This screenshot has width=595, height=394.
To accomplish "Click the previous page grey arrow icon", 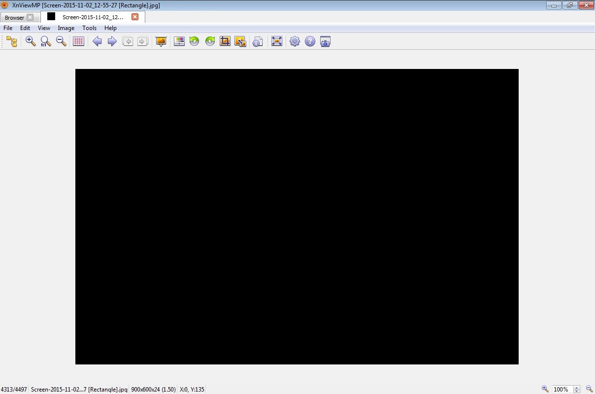I will [x=128, y=41].
